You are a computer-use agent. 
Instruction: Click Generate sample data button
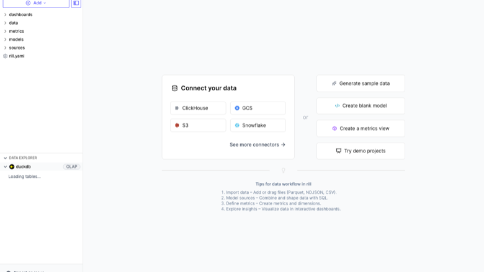coord(361,84)
